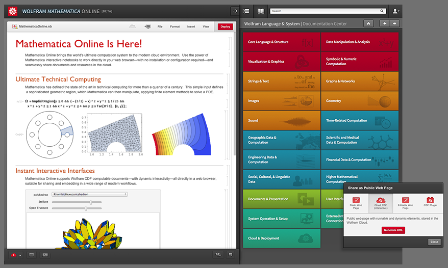Image resolution: width=448 pixels, height=268 pixels.
Task: Click the MathematicaOnline.nb notebook file icon
Action: 15,26
